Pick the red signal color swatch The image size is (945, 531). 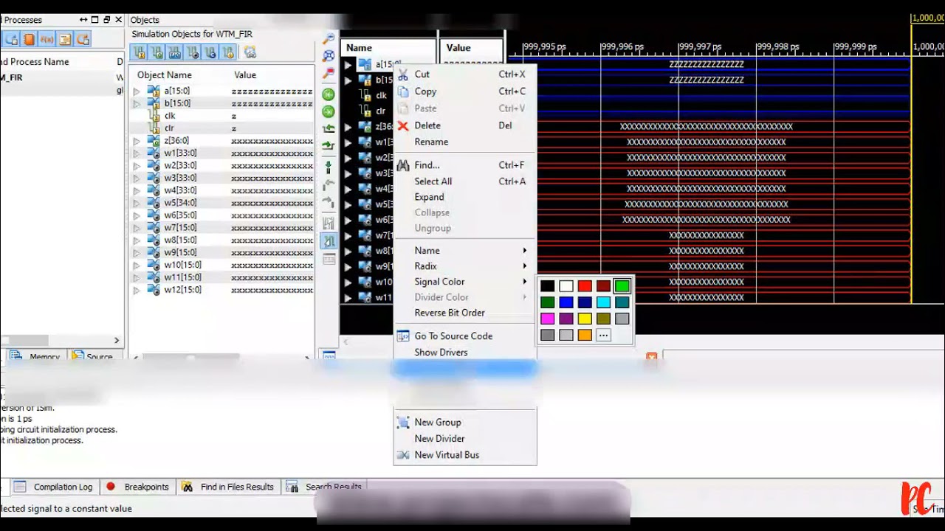click(x=585, y=286)
